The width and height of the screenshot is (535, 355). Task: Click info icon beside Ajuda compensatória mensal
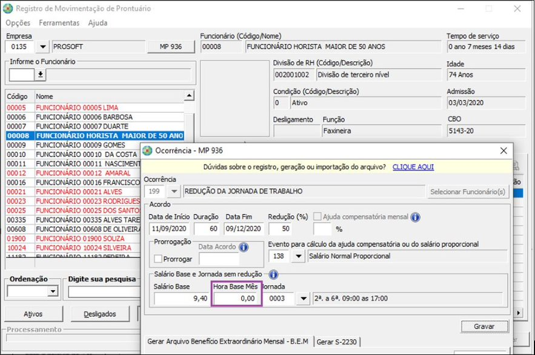pyautogui.click(x=416, y=217)
